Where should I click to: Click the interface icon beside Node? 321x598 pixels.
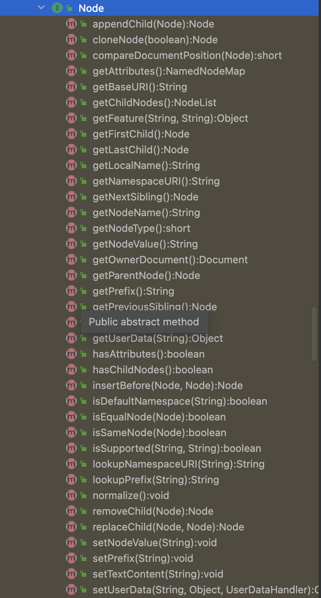(57, 8)
